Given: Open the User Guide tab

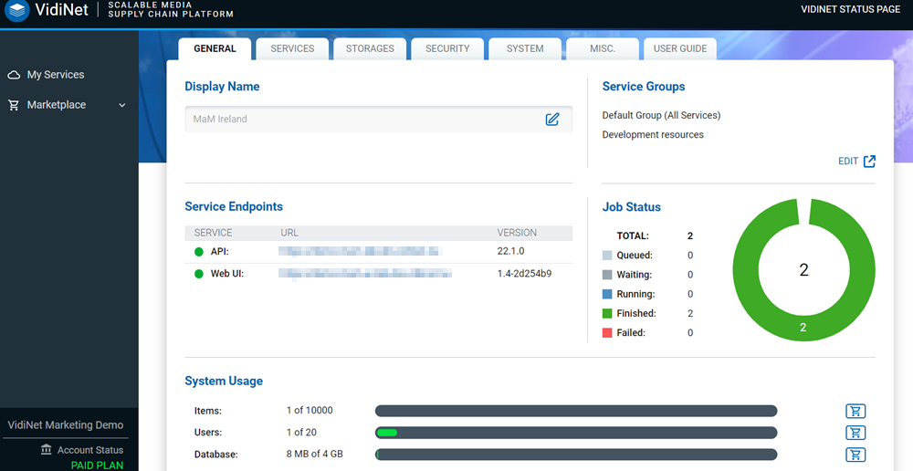Looking at the screenshot, I should [680, 48].
